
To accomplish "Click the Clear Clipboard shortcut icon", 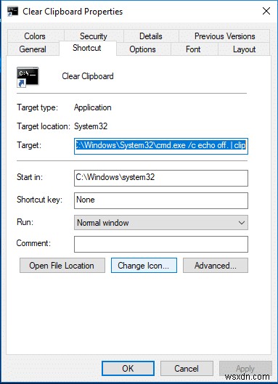I will [28, 77].
